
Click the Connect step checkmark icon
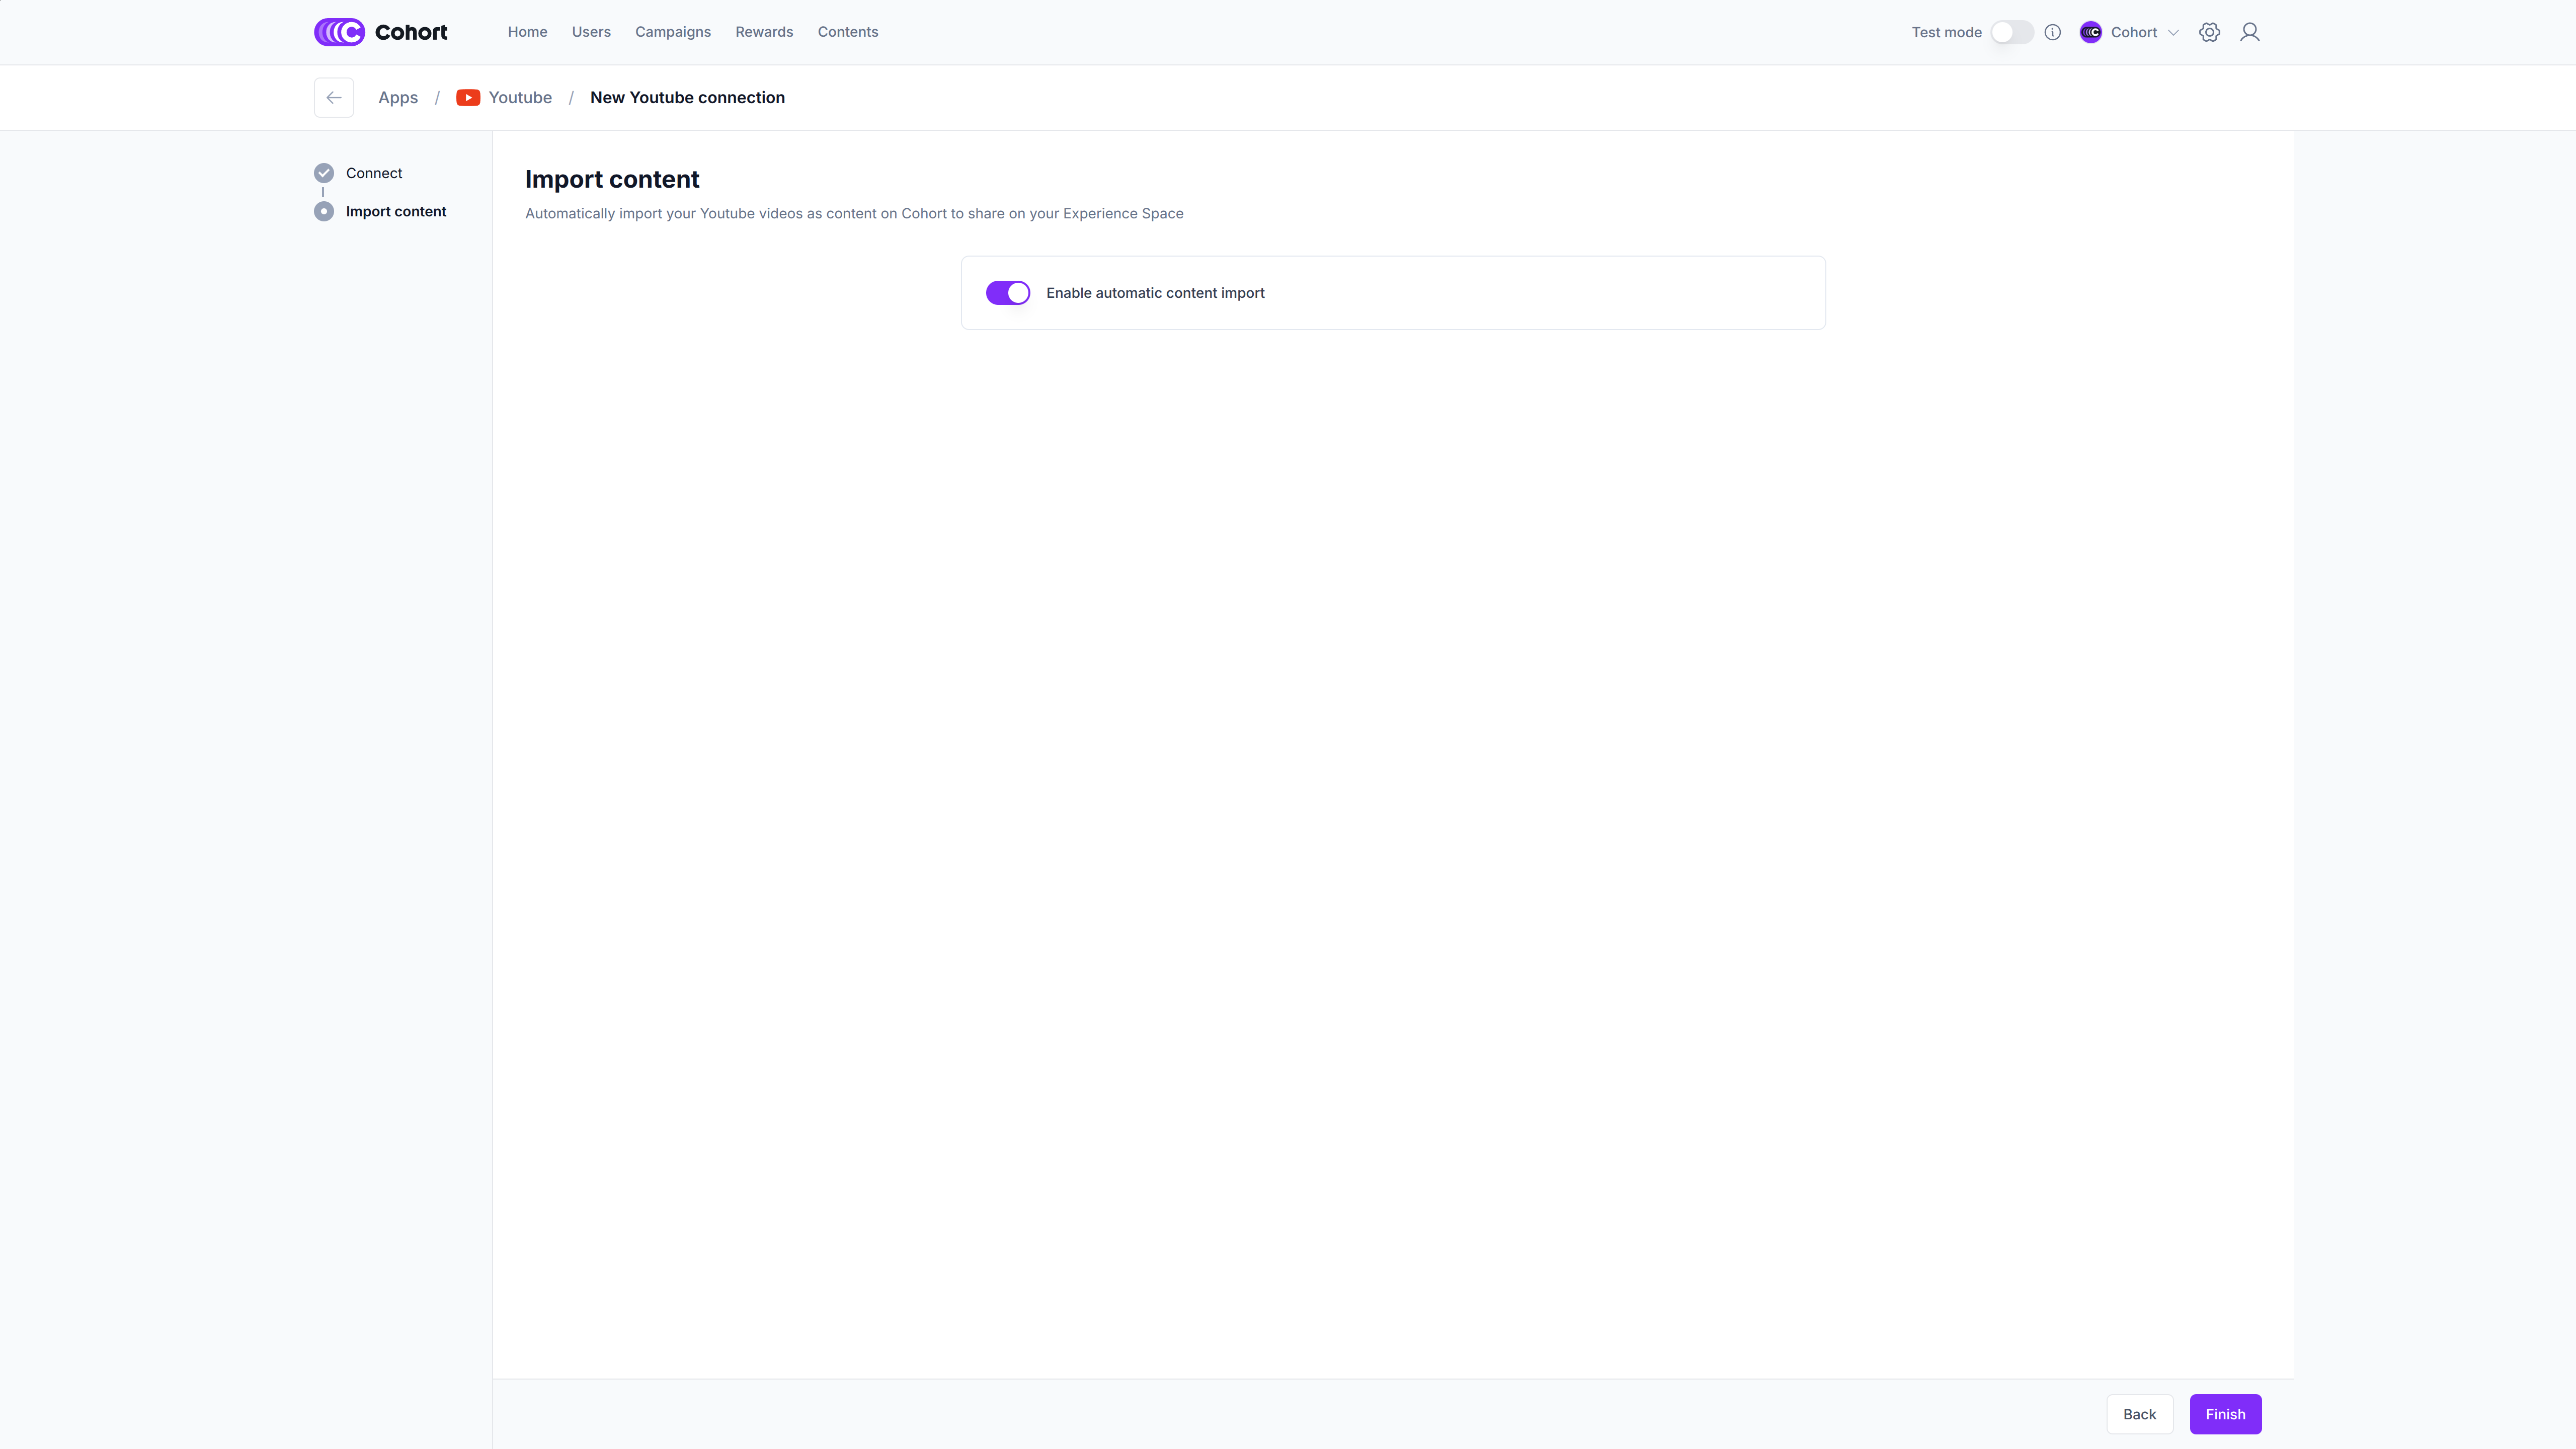coord(323,173)
